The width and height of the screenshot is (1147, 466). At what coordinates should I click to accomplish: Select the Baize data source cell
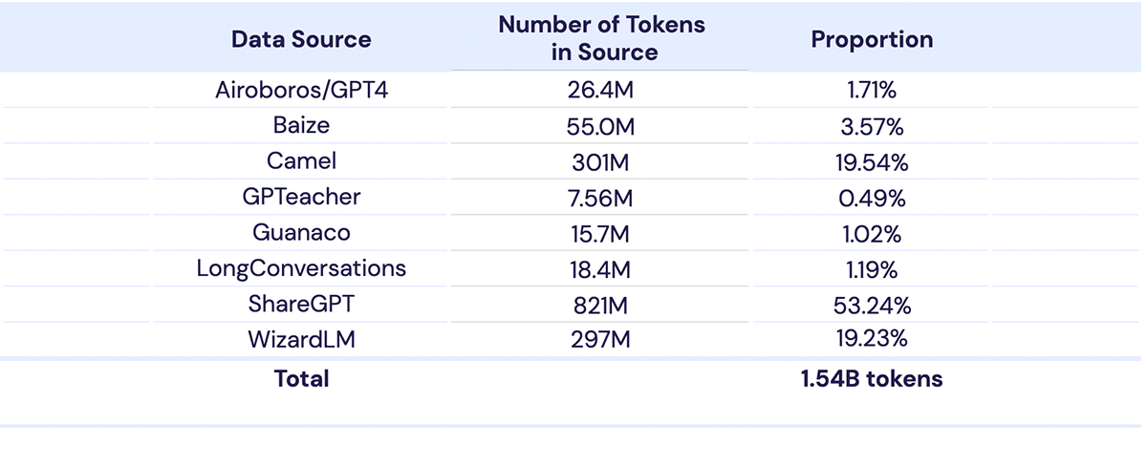[x=301, y=127]
